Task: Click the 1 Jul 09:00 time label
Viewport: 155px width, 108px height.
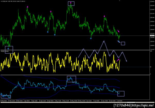Action: coord(119,101)
